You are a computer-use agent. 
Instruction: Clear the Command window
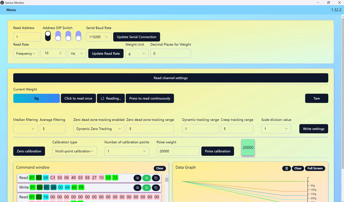click(160, 168)
